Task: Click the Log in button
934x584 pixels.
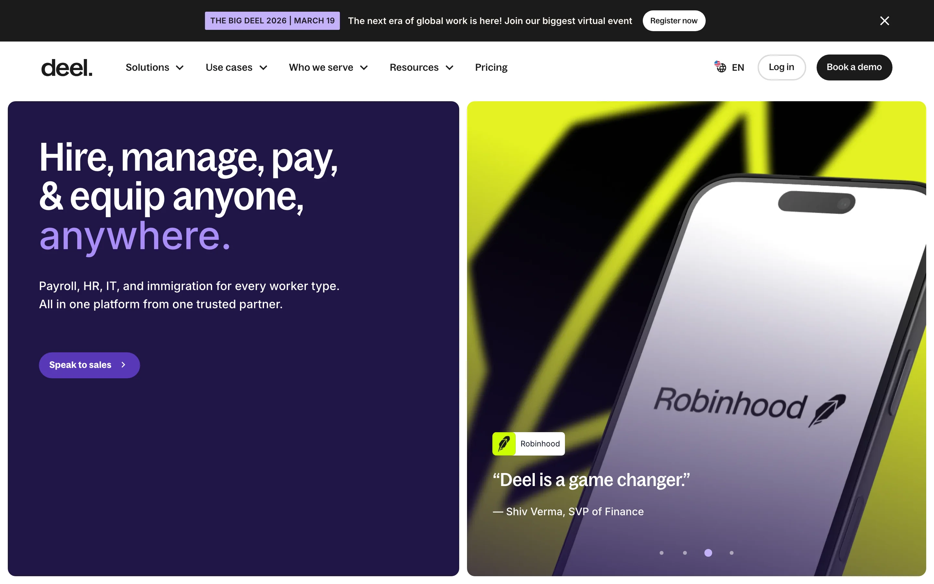Action: (x=781, y=67)
